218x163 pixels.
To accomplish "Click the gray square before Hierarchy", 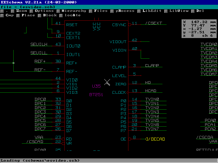I will click(x=58, y=11).
